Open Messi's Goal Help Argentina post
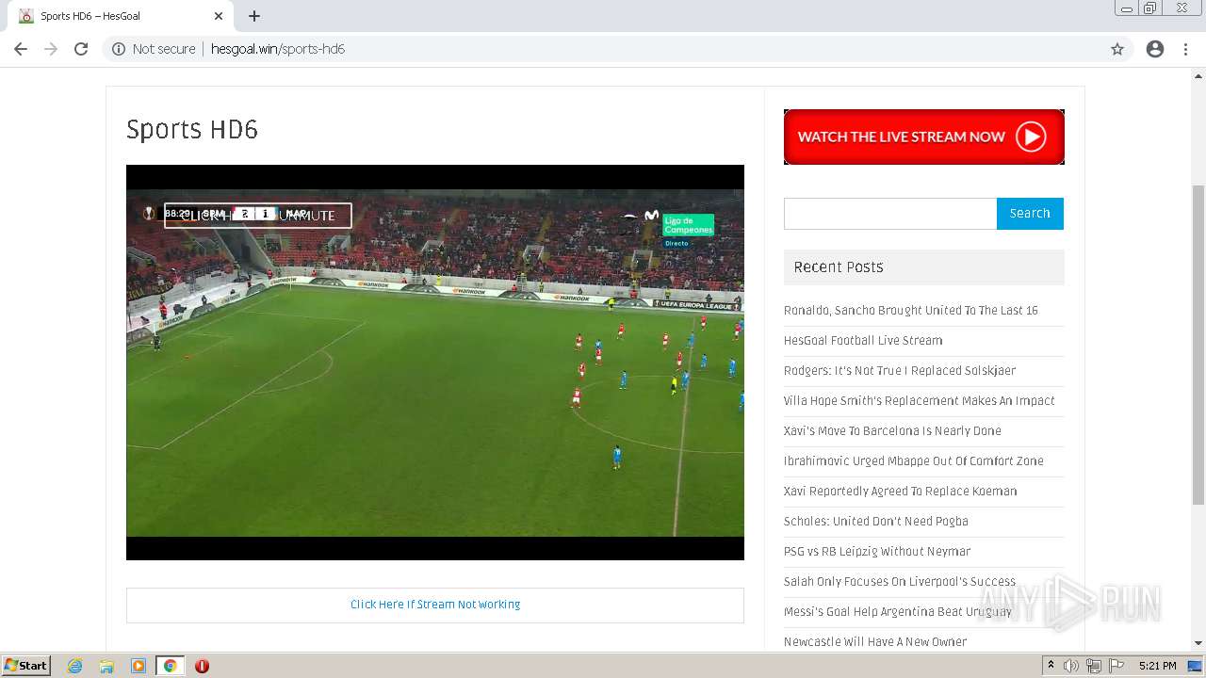Image resolution: width=1206 pixels, height=678 pixels. coord(898,611)
